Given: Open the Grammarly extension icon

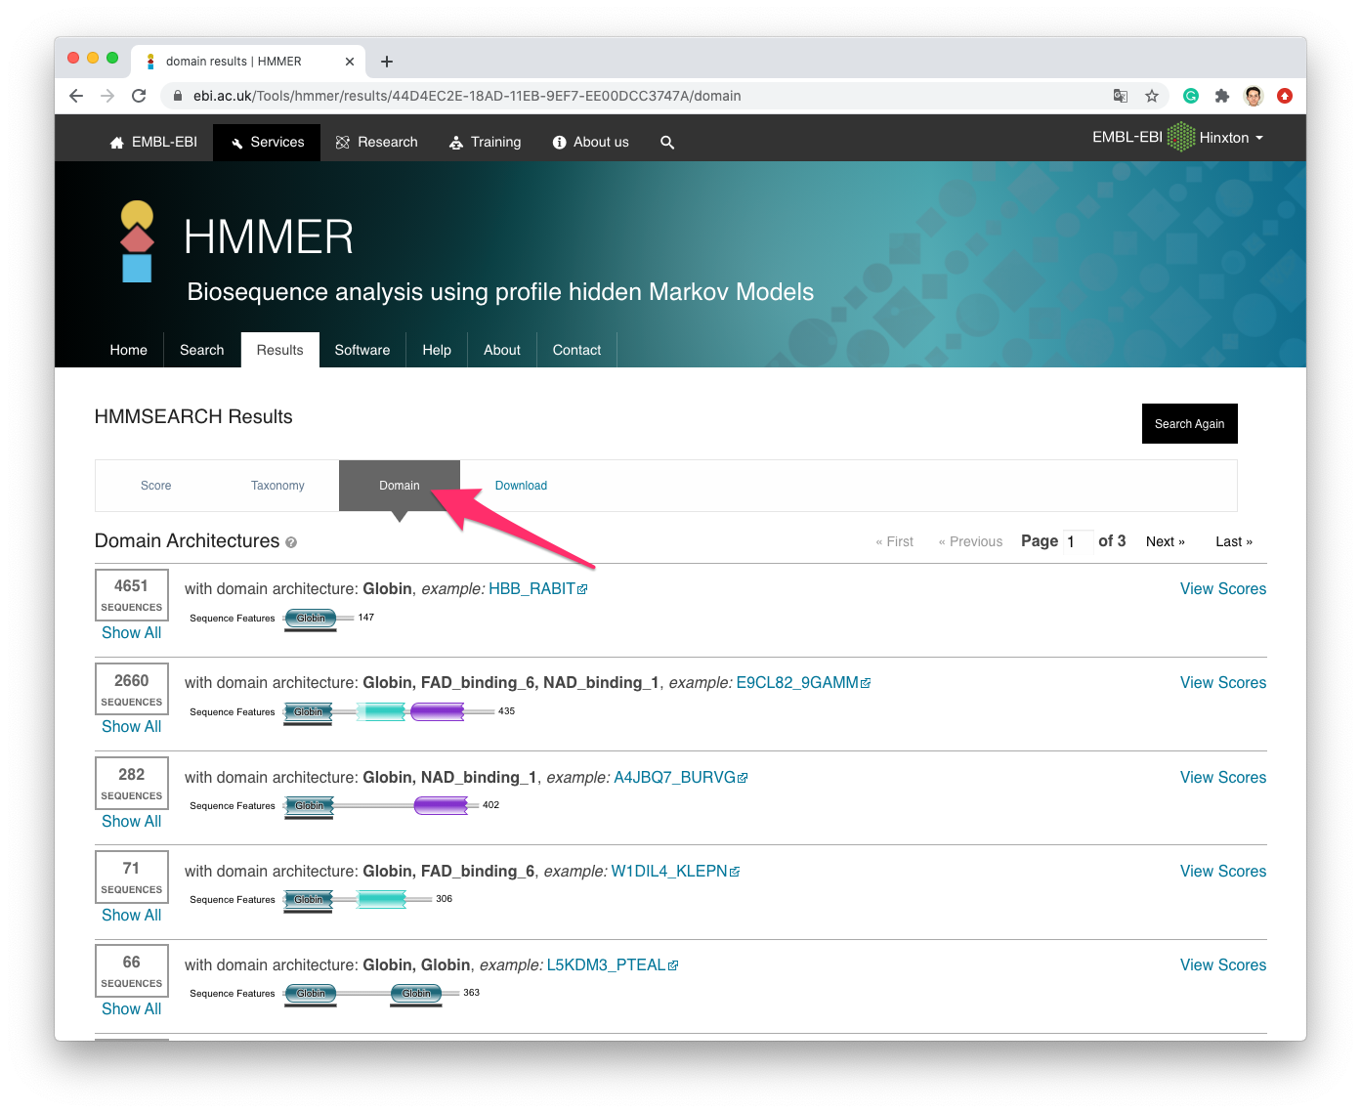Looking at the screenshot, I should click(x=1190, y=96).
